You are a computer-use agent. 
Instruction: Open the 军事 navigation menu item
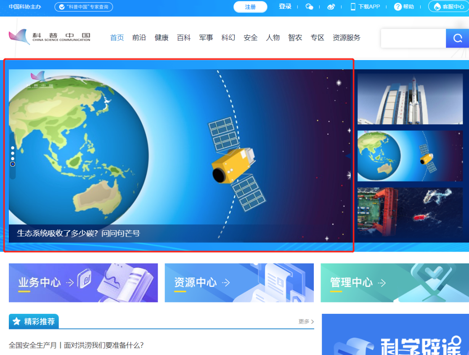(x=206, y=38)
